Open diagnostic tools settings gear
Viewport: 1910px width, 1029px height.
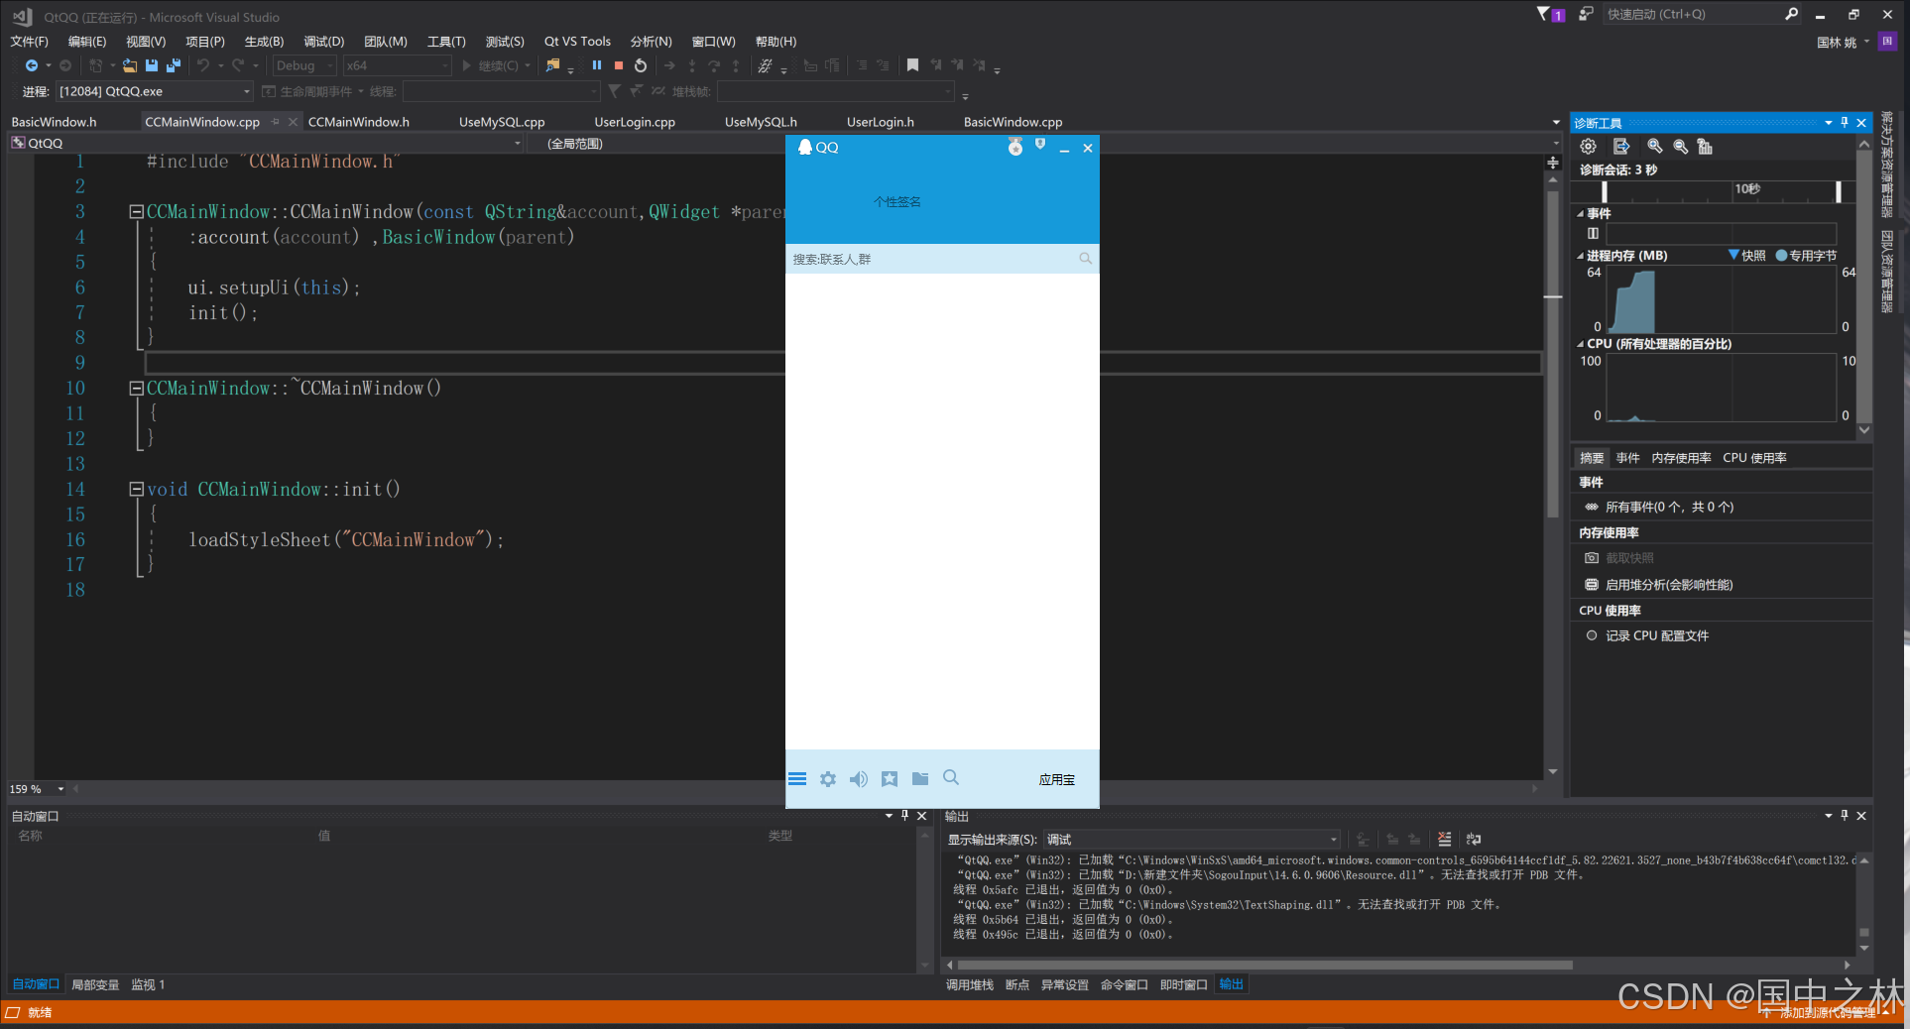[1589, 147]
